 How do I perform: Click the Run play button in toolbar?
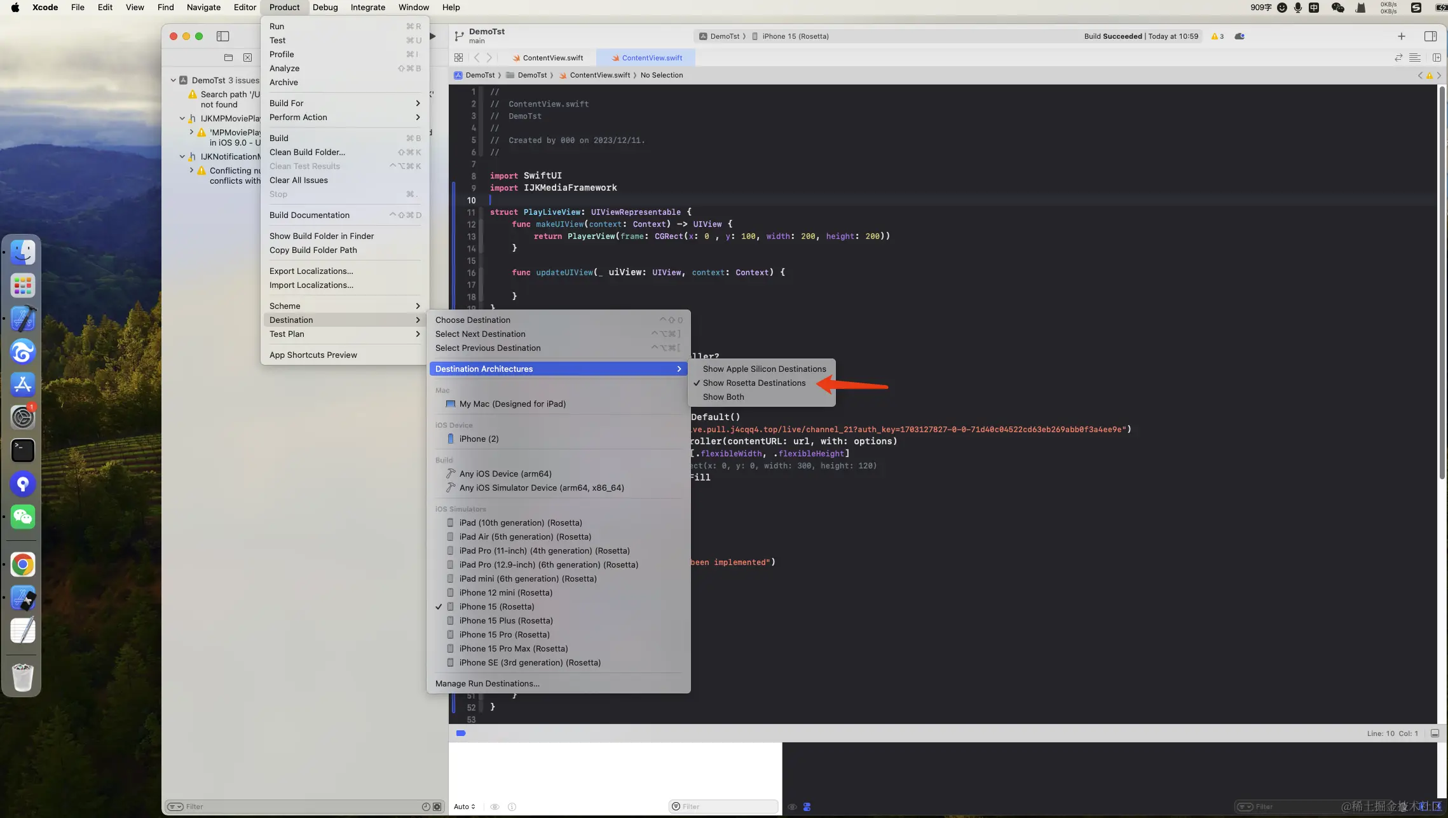(x=433, y=36)
